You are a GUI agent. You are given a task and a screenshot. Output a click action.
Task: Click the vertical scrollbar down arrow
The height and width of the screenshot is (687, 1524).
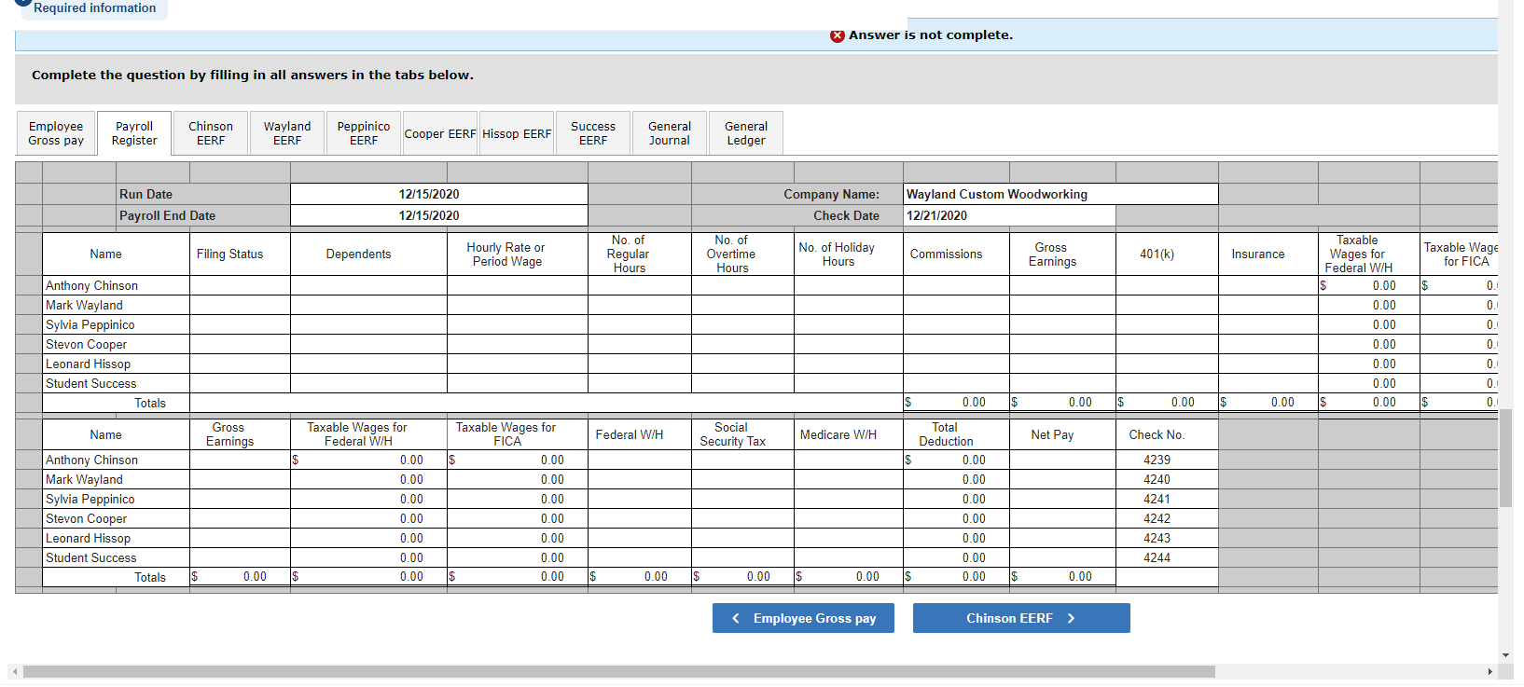[1505, 655]
